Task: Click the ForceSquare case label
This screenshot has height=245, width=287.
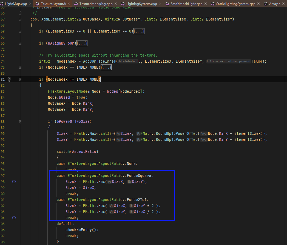Action: (x=105, y=176)
